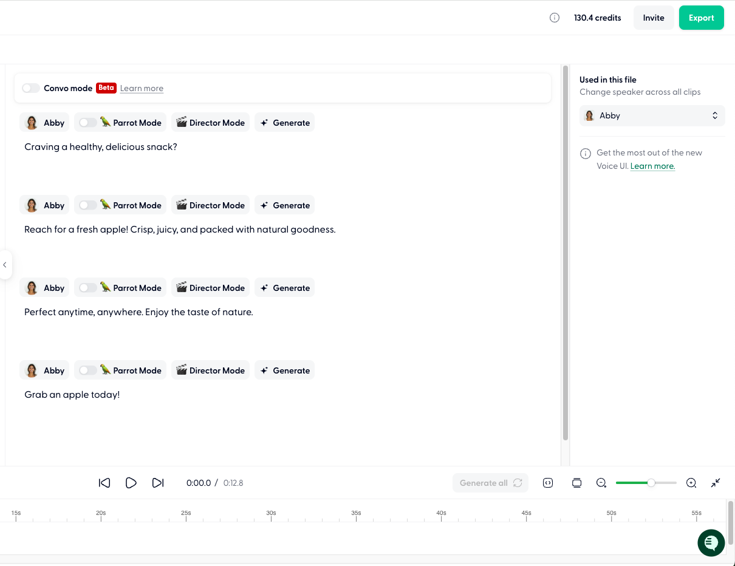Screen dimensions: 735x566
Task: Click the frame view icon in the player bar
Action: tap(576, 483)
